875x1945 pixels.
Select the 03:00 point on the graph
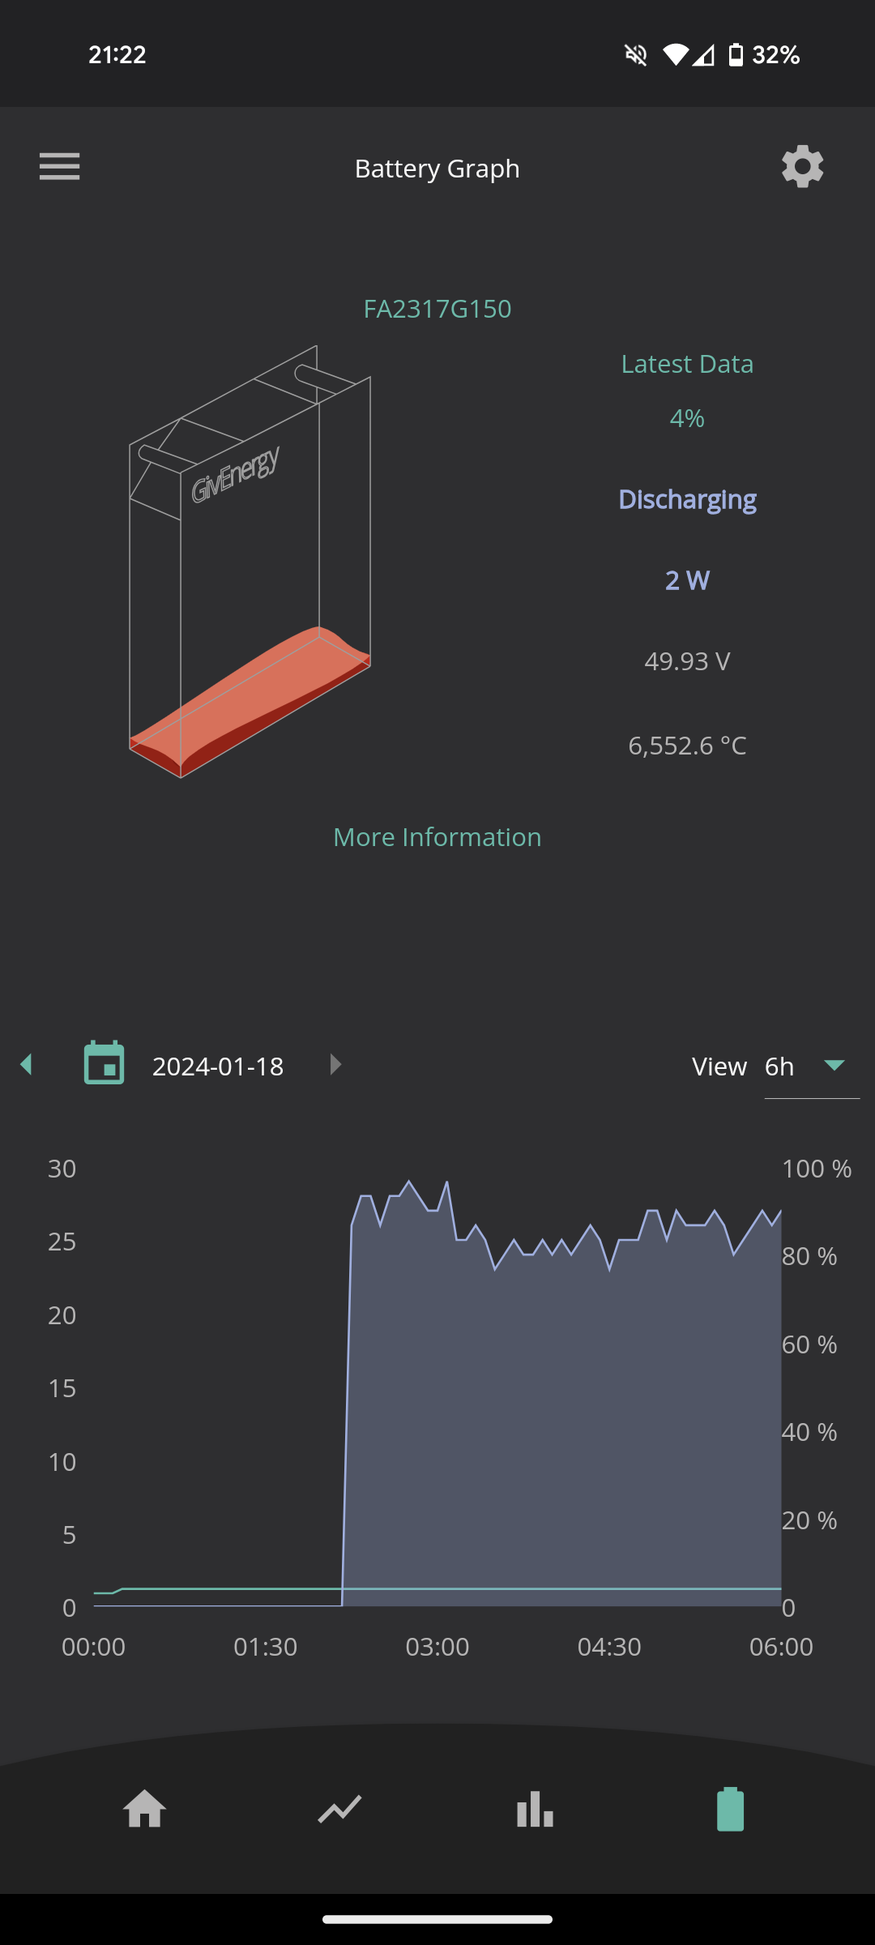point(437,1647)
